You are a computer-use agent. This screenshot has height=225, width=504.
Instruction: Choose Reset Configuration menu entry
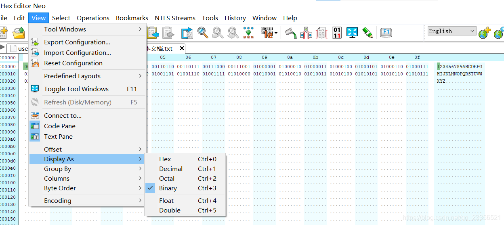pos(88,63)
